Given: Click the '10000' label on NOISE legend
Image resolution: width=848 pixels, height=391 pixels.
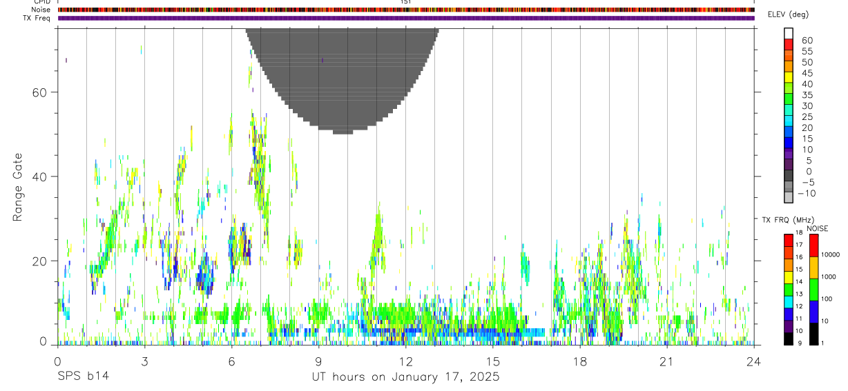Looking at the screenshot, I should coord(829,254).
